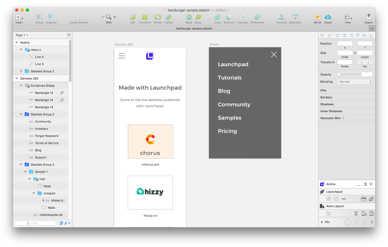
Task: Click the flip horizontal button
Action: [361, 62]
